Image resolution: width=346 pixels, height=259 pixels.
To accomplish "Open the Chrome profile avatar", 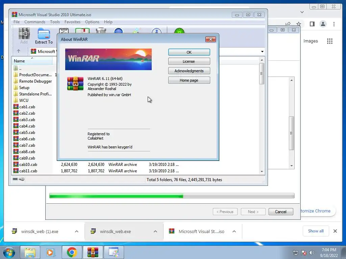I will (323, 24).
